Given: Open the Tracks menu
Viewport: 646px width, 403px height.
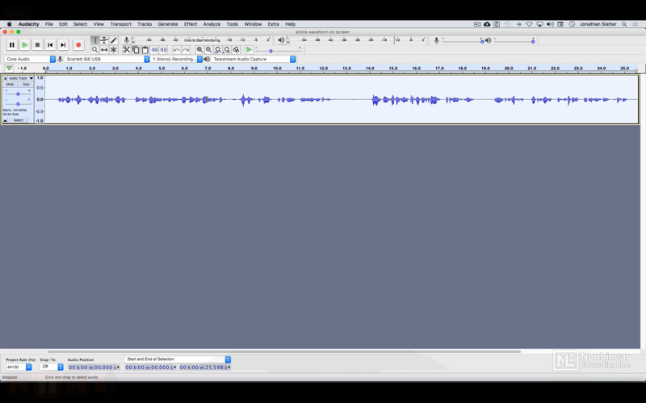Looking at the screenshot, I should [x=145, y=24].
